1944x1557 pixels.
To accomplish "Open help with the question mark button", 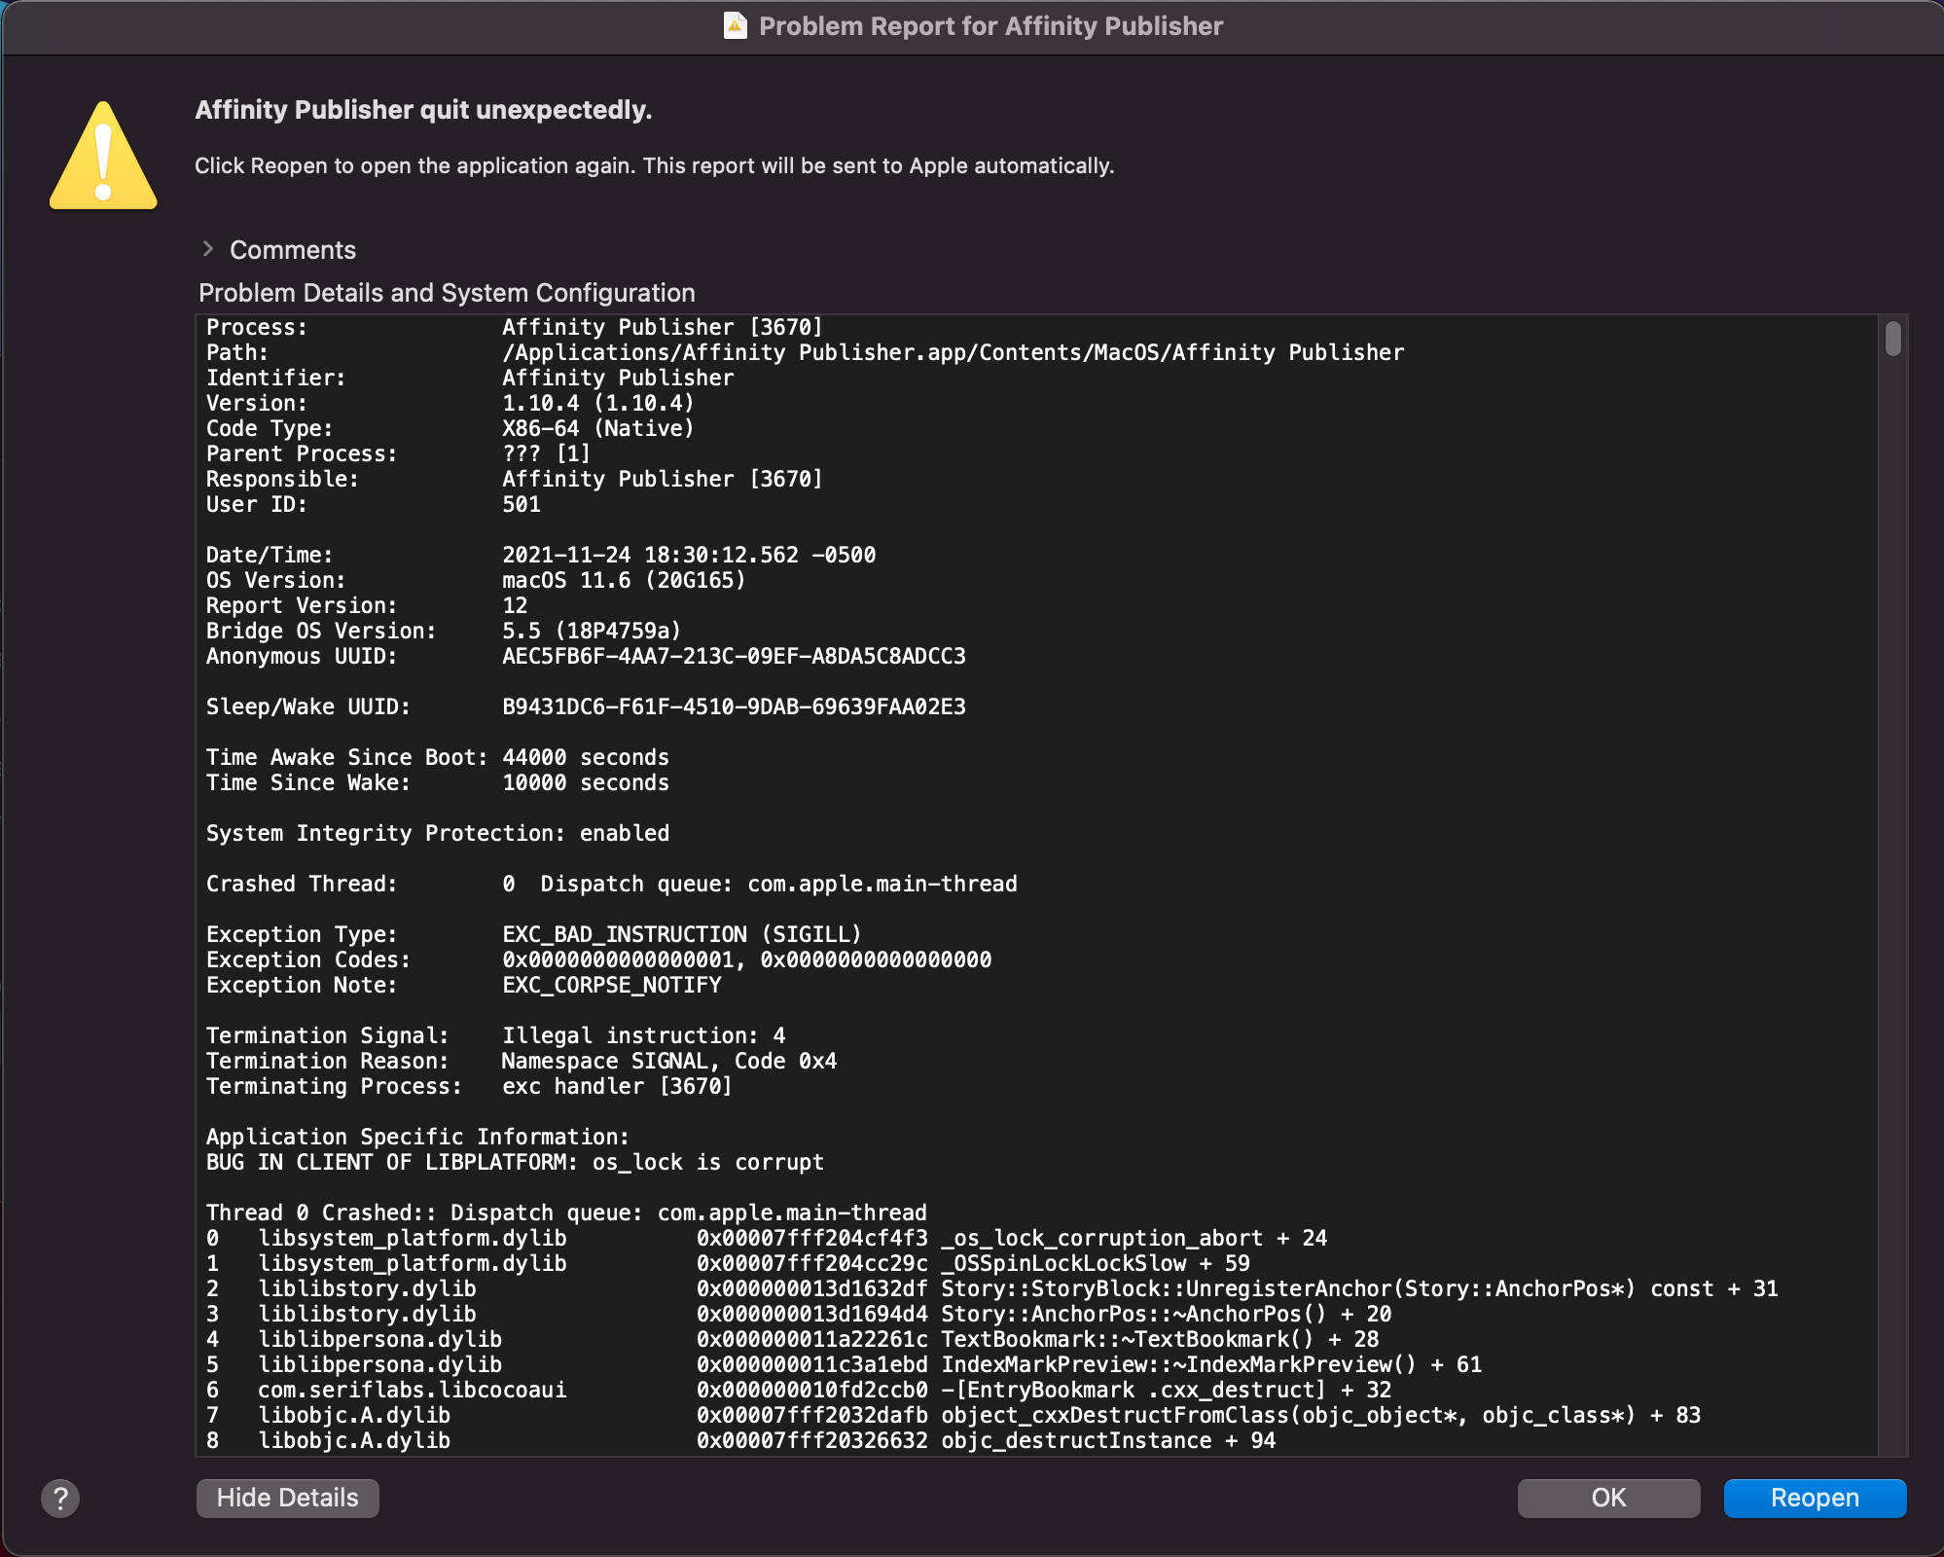I will 60,1499.
